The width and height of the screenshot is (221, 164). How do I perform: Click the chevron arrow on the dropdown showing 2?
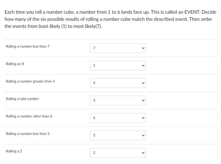click(x=143, y=153)
